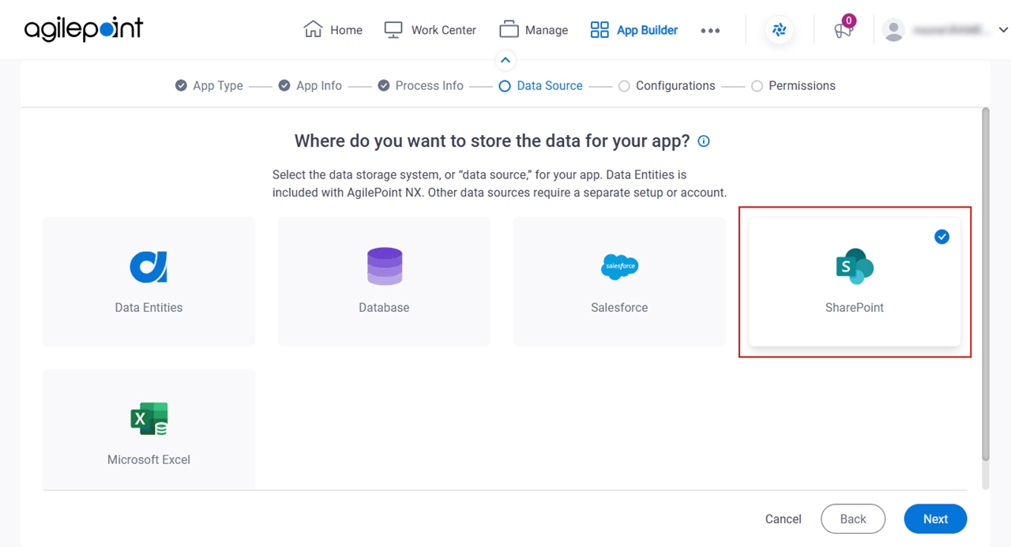Viewport: 1011px width, 547px height.
Task: Click the App Info step label
Action: [x=319, y=85]
